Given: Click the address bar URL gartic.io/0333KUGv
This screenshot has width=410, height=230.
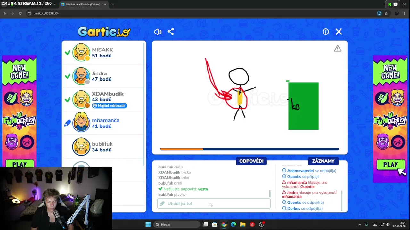Looking at the screenshot, I should click(46, 13).
